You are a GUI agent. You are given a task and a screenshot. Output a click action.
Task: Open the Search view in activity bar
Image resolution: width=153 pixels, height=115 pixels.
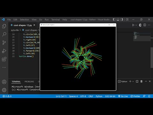(4, 34)
